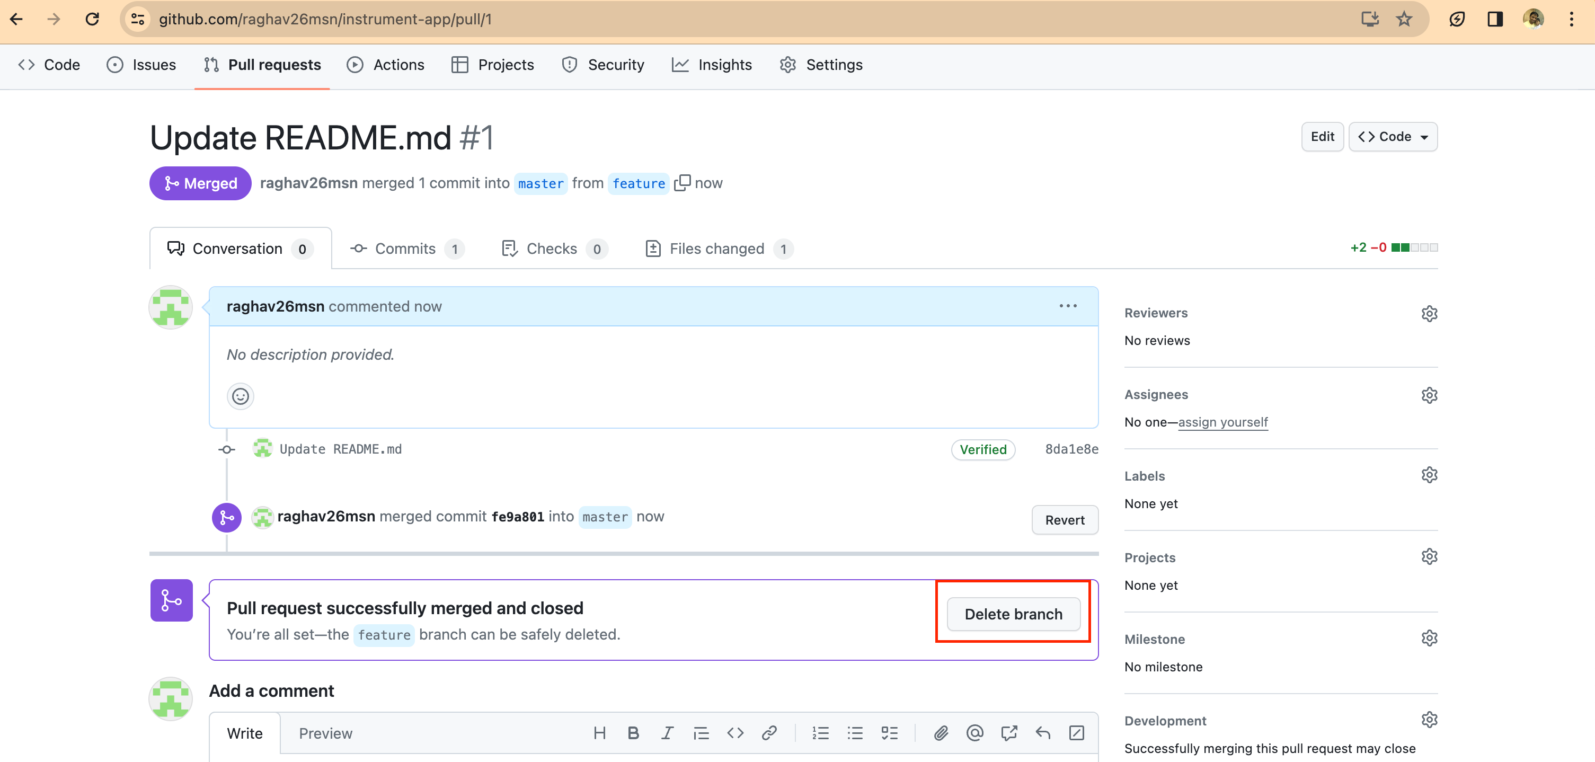The image size is (1595, 762).
Task: Bookmark page with the star icon
Action: point(1404,19)
